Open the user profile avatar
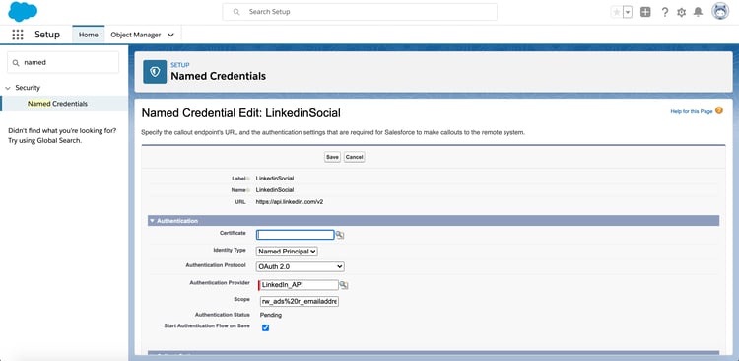The image size is (739, 361). (720, 11)
